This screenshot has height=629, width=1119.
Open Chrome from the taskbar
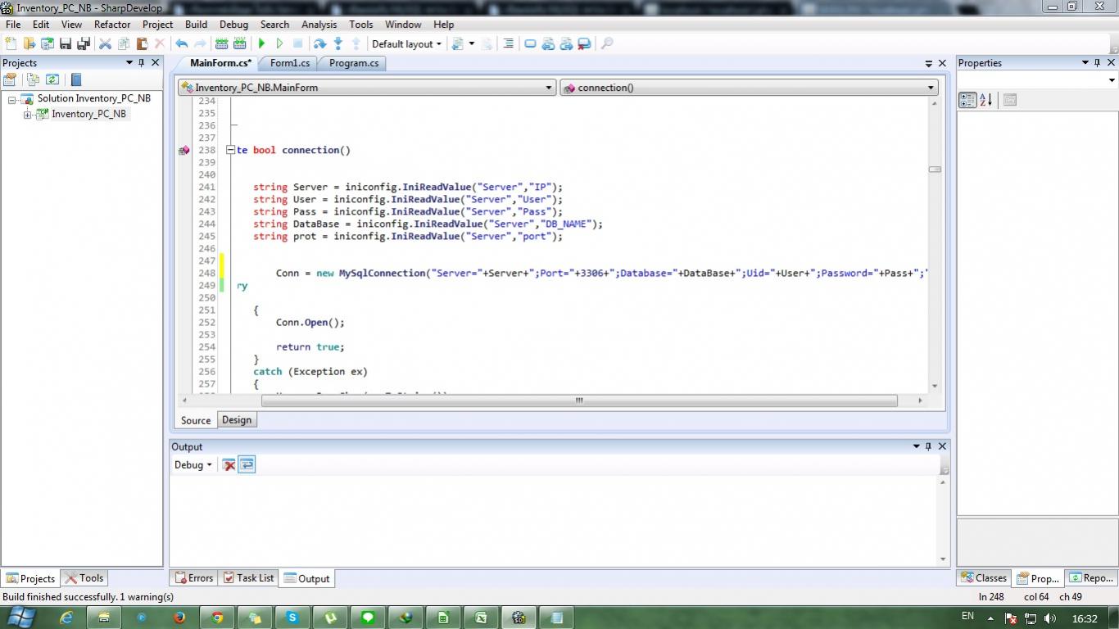(217, 618)
